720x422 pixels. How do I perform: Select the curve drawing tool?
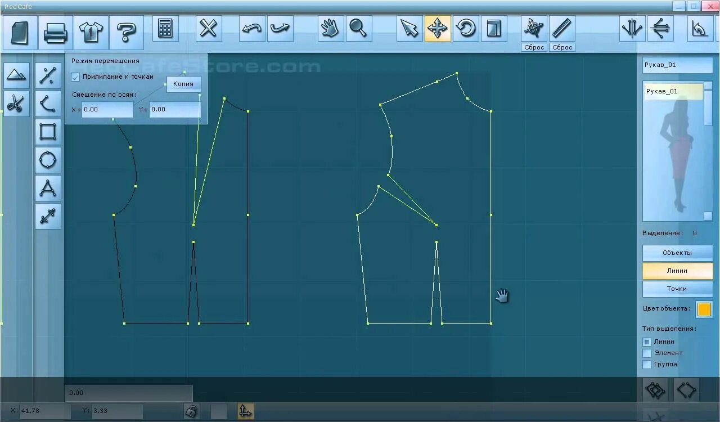48,104
